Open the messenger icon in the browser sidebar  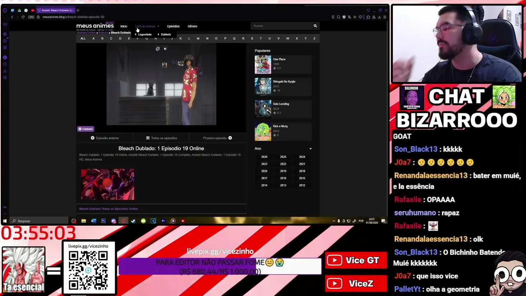(x=5, y=41)
